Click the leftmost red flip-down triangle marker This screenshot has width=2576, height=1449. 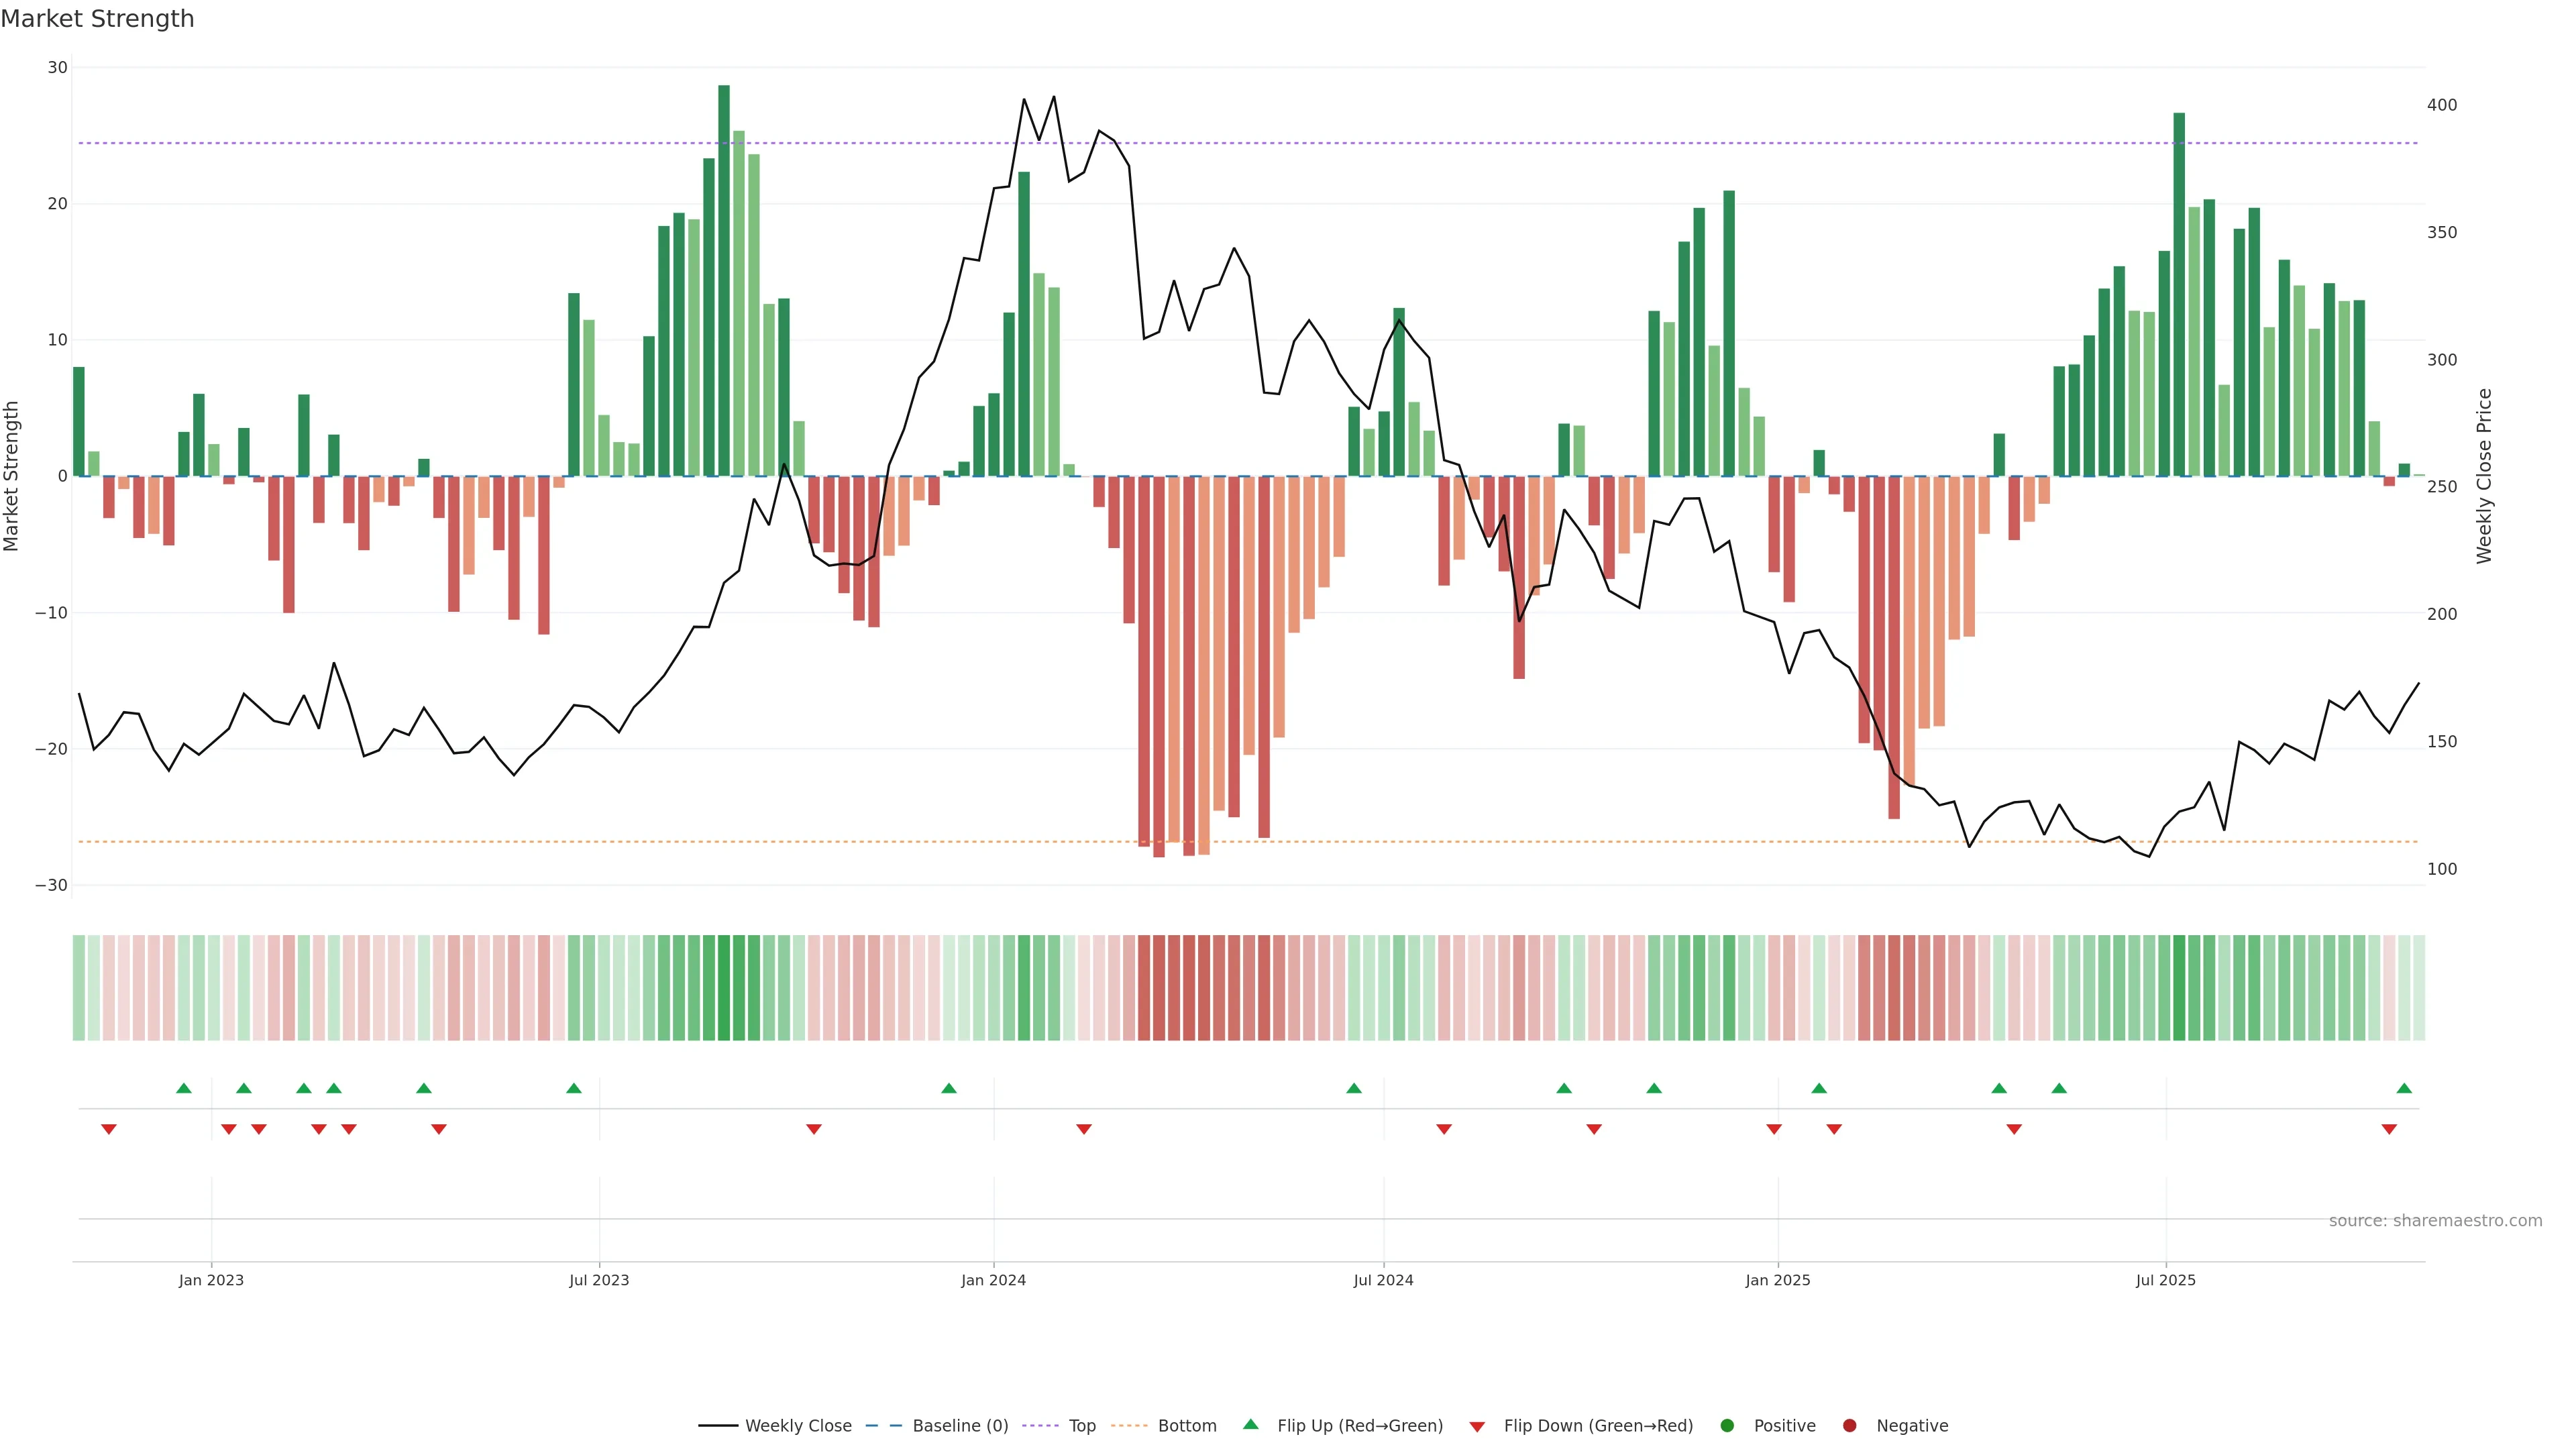click(x=109, y=1129)
